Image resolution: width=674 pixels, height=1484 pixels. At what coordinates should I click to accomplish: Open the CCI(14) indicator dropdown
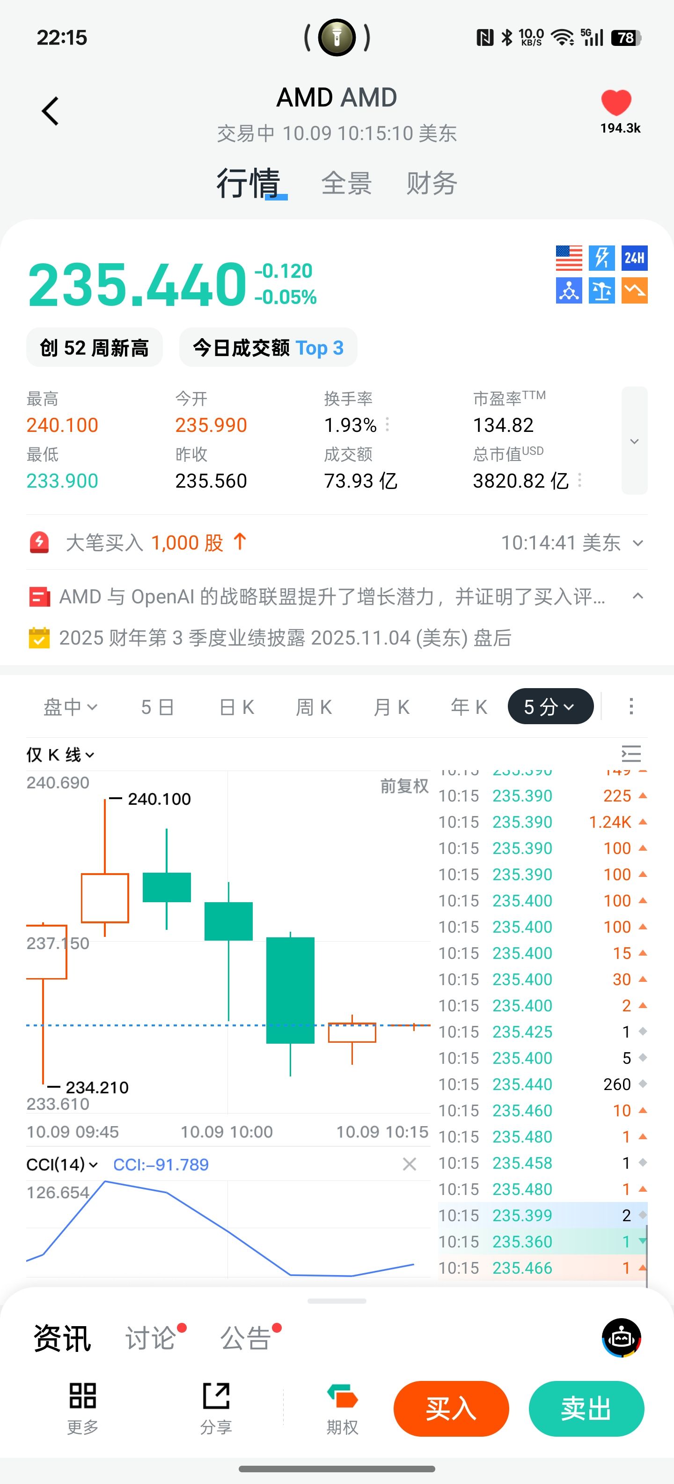pos(62,1165)
